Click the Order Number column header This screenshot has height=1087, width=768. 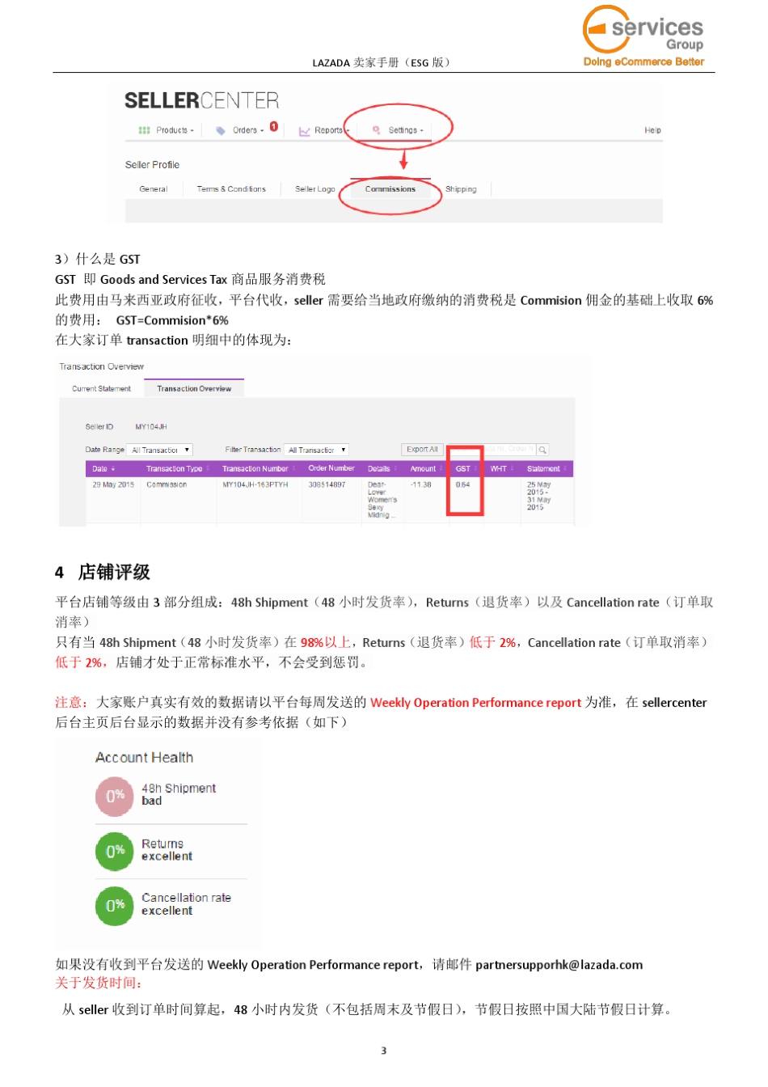(331, 469)
